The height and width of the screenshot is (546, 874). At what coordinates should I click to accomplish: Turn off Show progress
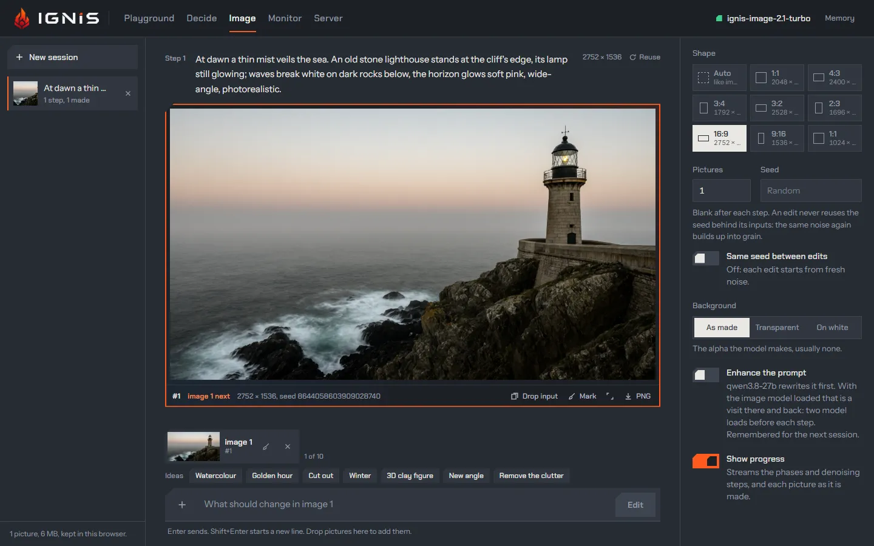(706, 461)
